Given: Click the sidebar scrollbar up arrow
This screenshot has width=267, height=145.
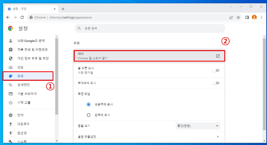Looking at the screenshot, I should (57, 36).
